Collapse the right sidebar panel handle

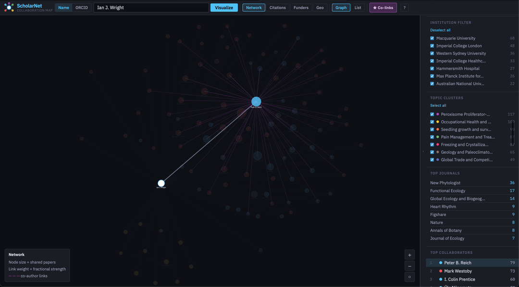(x=423, y=151)
